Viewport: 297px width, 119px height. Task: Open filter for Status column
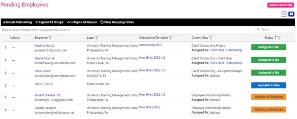279,38
